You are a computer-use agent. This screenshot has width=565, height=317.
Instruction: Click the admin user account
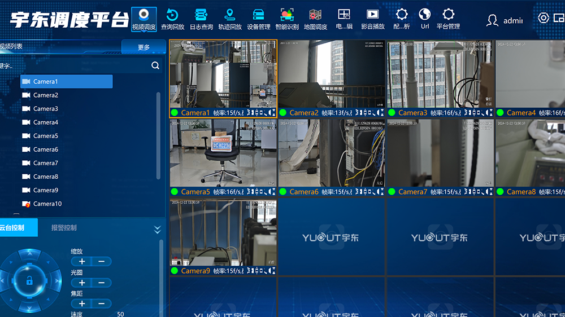(x=505, y=20)
